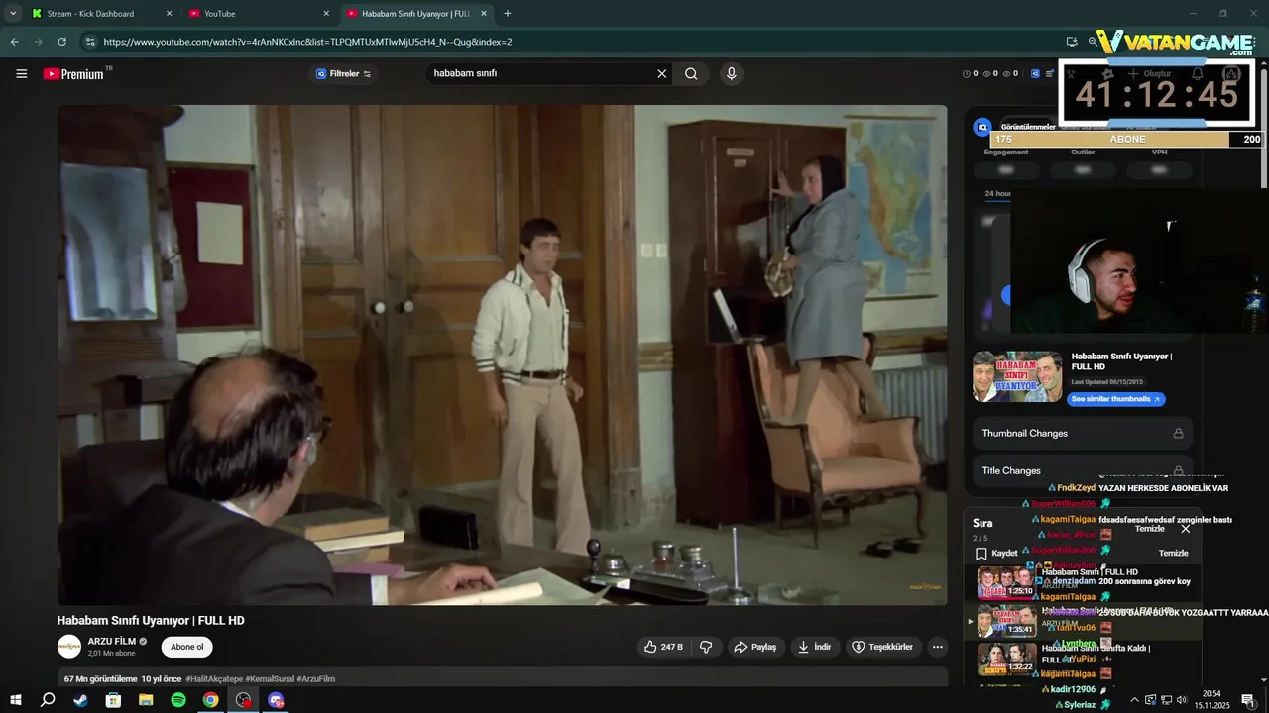Open OBS Studio from taskbar
Image resolution: width=1269 pixels, height=713 pixels.
[243, 700]
